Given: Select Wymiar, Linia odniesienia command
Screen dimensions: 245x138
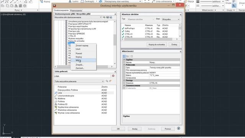Looking at the screenshot, I should tap(84, 113).
